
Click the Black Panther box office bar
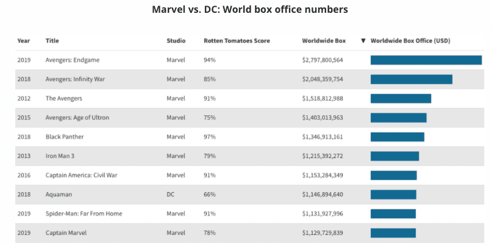click(x=397, y=137)
